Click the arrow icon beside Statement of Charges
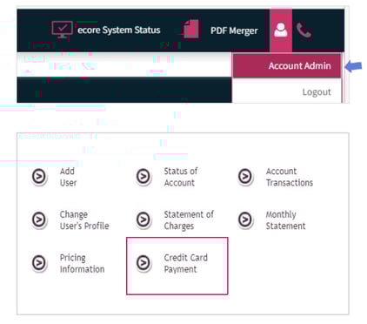The image size is (367, 324). [143, 219]
